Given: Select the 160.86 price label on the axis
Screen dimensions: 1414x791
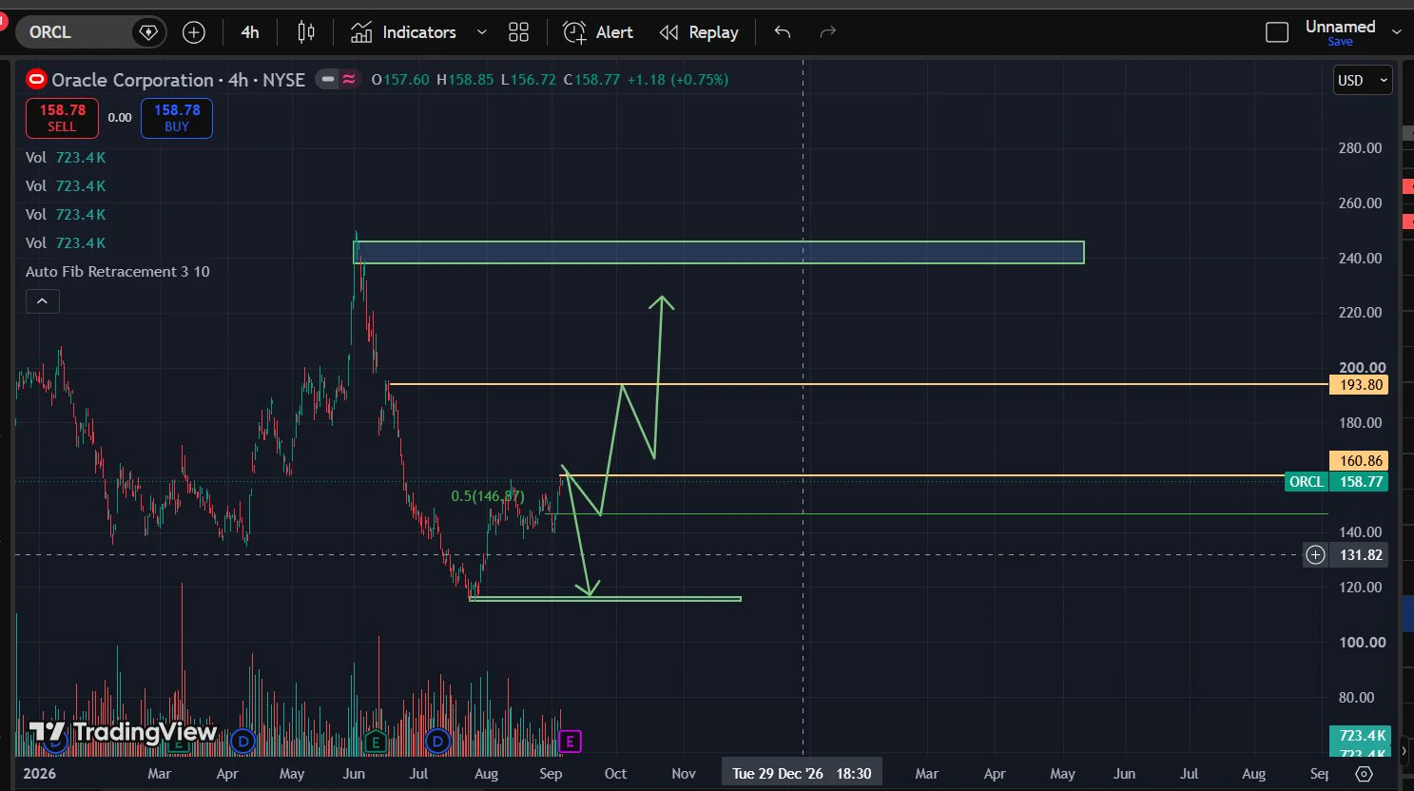Looking at the screenshot, I should 1359,460.
